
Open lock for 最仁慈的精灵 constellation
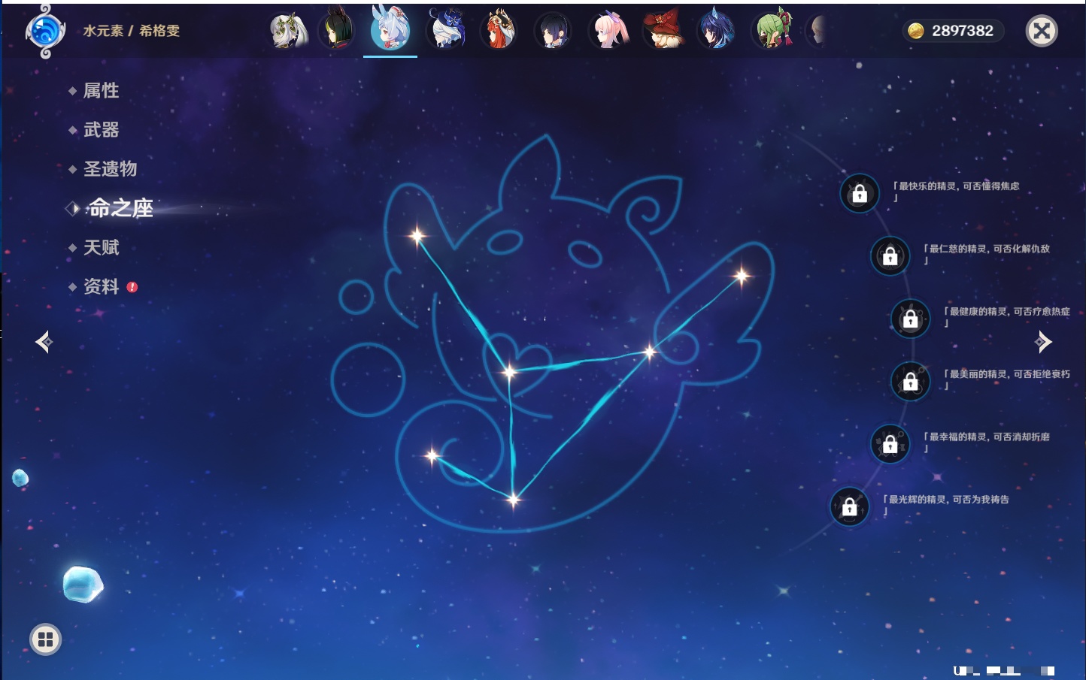click(x=890, y=256)
